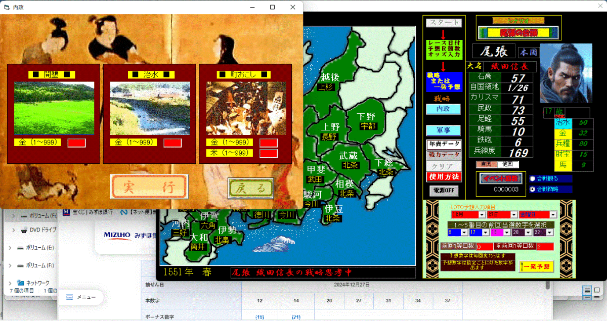Expand ボリューム (E:) in Explorer tree
The image size is (607, 321).
pos(11,248)
